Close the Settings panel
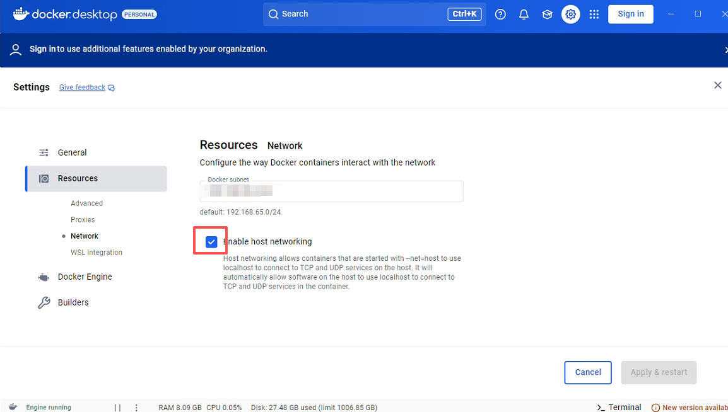Viewport: 728px width, 412px height. [717, 85]
